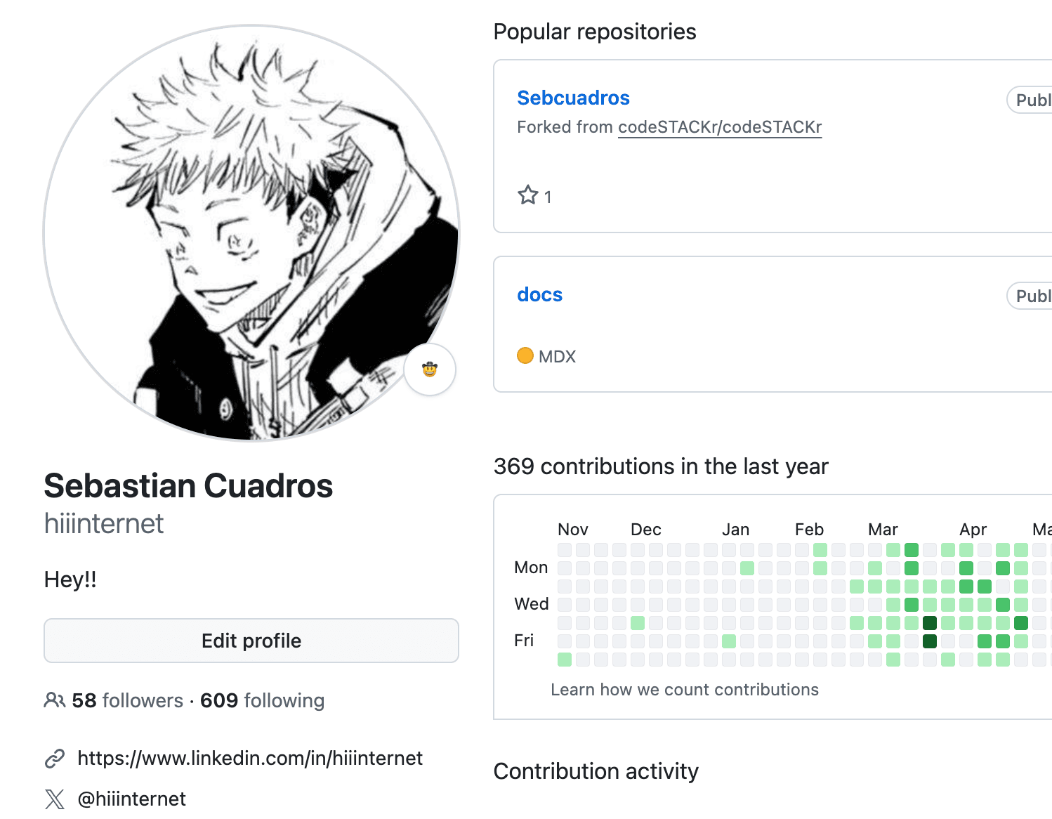Click the star icon on Sebcuadros repo
1052x819 pixels.
tap(528, 195)
